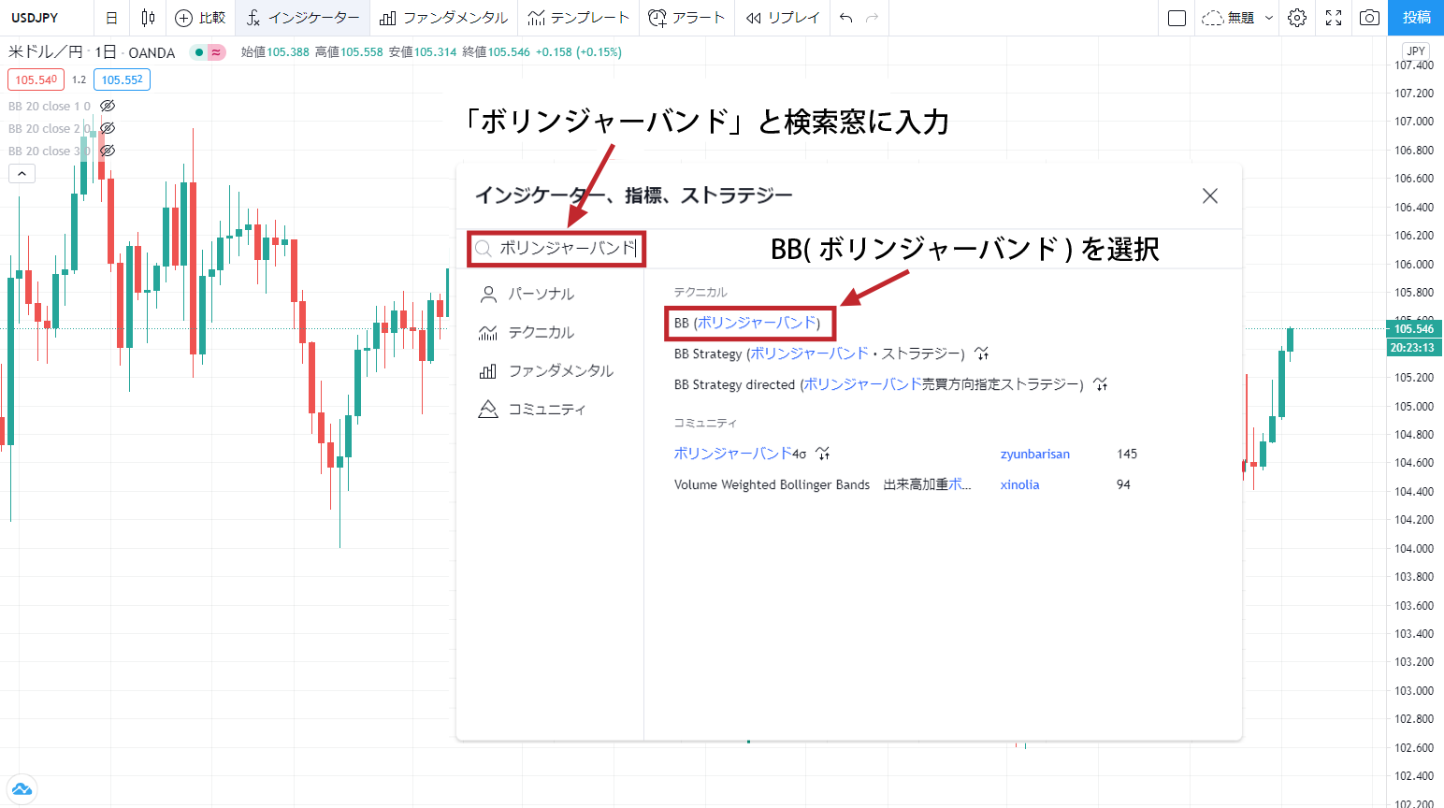Click the blue cloud icon at bottom left
This screenshot has height=808, width=1444.
[x=22, y=788]
